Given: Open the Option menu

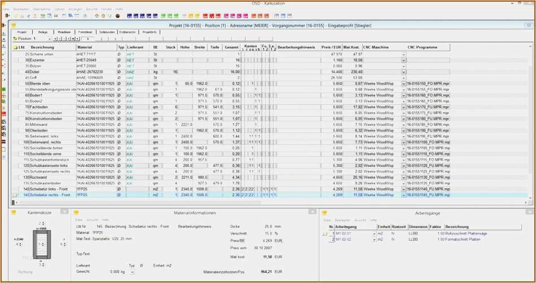Looking at the screenshot, I should click(x=59, y=10).
